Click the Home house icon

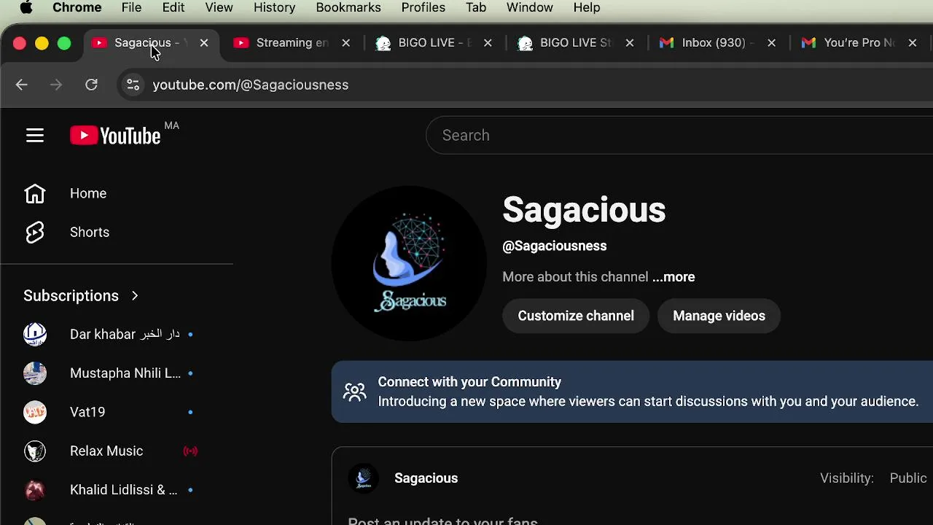pos(35,193)
